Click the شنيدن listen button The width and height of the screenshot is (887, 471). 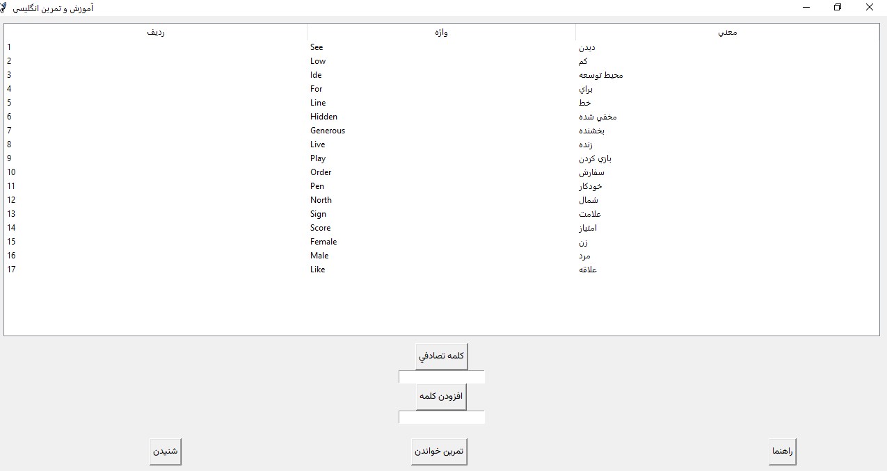coord(166,452)
